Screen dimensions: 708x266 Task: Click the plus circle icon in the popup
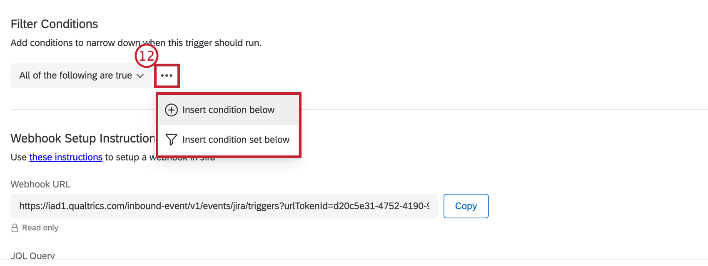tap(171, 110)
